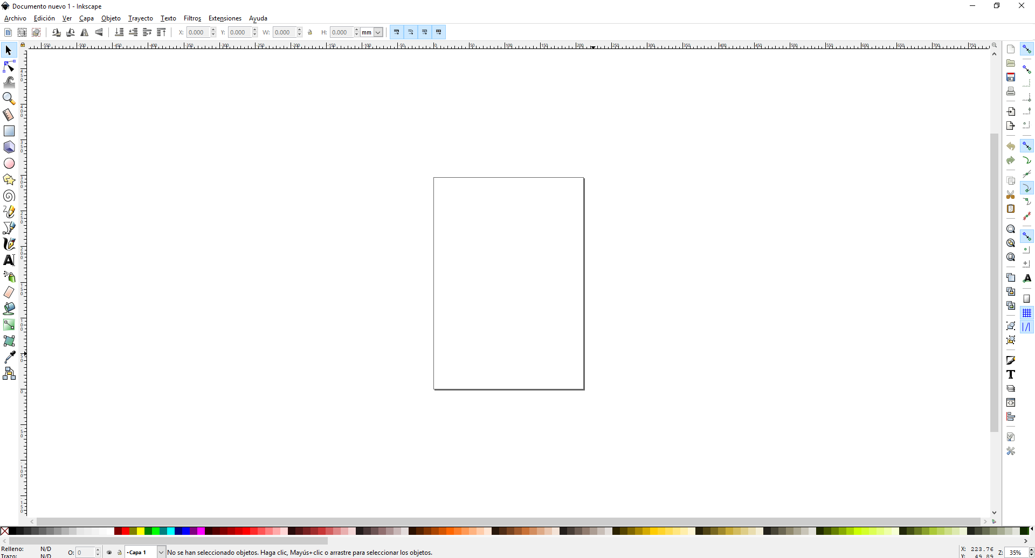The width and height of the screenshot is (1035, 558).
Task: Select the Gradient tool
Action: coord(9,325)
